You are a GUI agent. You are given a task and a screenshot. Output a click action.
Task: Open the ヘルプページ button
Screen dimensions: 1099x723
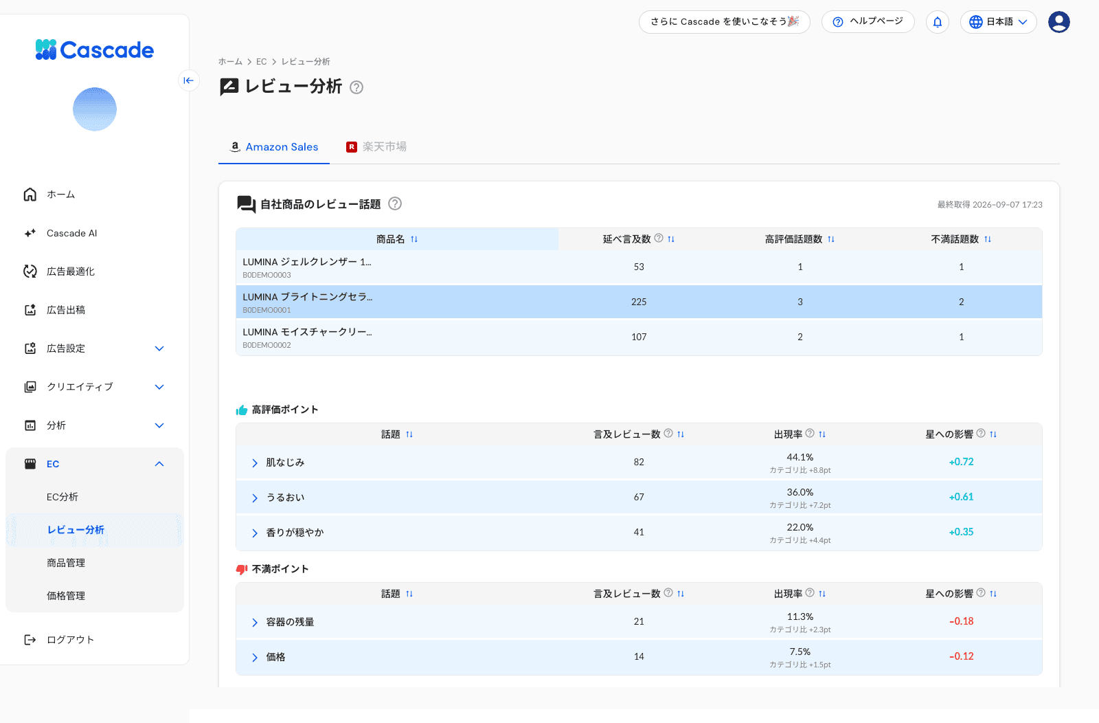point(868,22)
